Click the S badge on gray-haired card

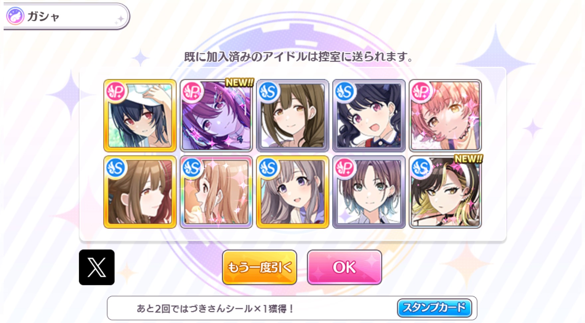(x=268, y=168)
